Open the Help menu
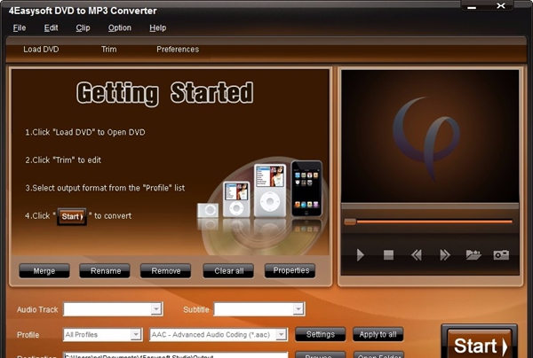The width and height of the screenshot is (533, 358). pyautogui.click(x=158, y=27)
